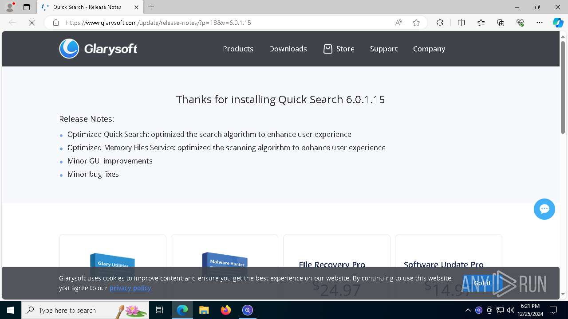The image size is (568, 319).
Task: Open the Products menu
Action: [x=238, y=49]
